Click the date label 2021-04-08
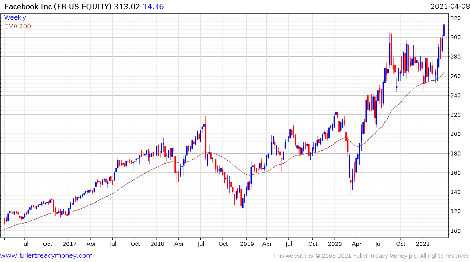Image resolution: width=470 pixels, height=262 pixels. (x=450, y=7)
